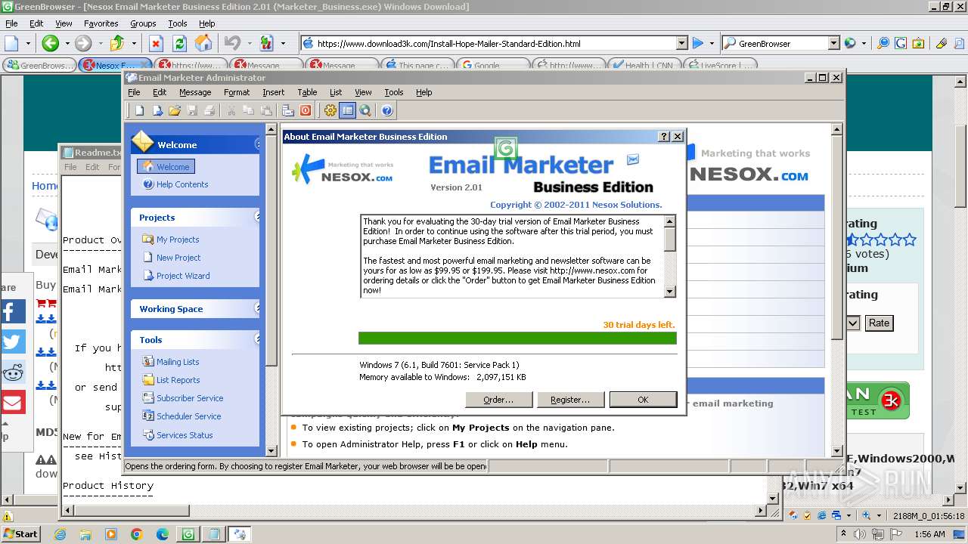Image resolution: width=968 pixels, height=544 pixels.
Task: Click the preview magnifier icon in Email Marketer toolbar
Action: pos(365,110)
